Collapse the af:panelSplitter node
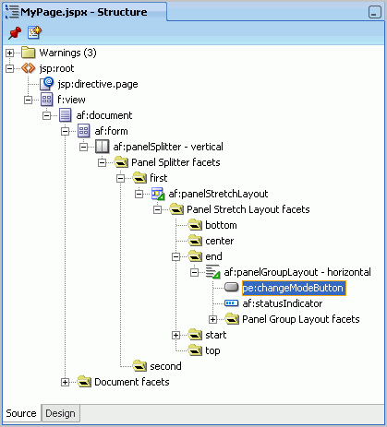Viewport: 387px width, 427px height. point(83,147)
